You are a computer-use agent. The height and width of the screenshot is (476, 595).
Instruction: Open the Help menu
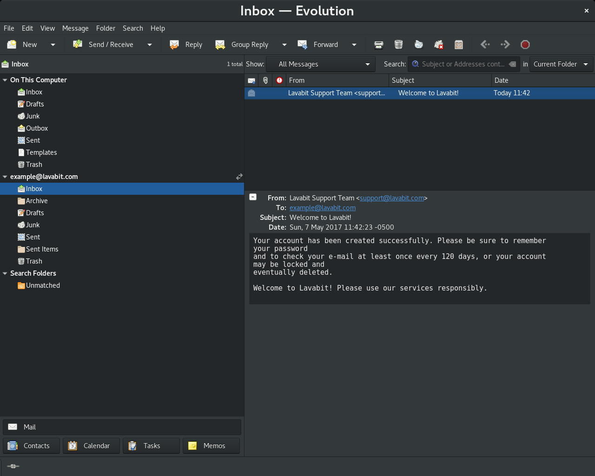pyautogui.click(x=158, y=28)
